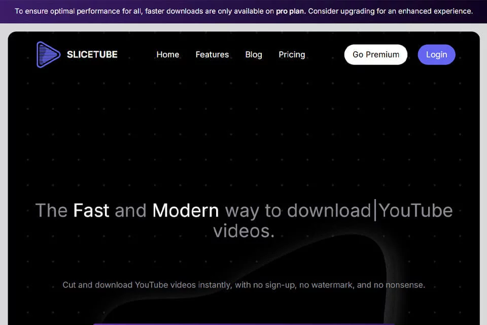The image size is (487, 325).
Task: Click the "pro plan" text in banner
Action: point(291,11)
